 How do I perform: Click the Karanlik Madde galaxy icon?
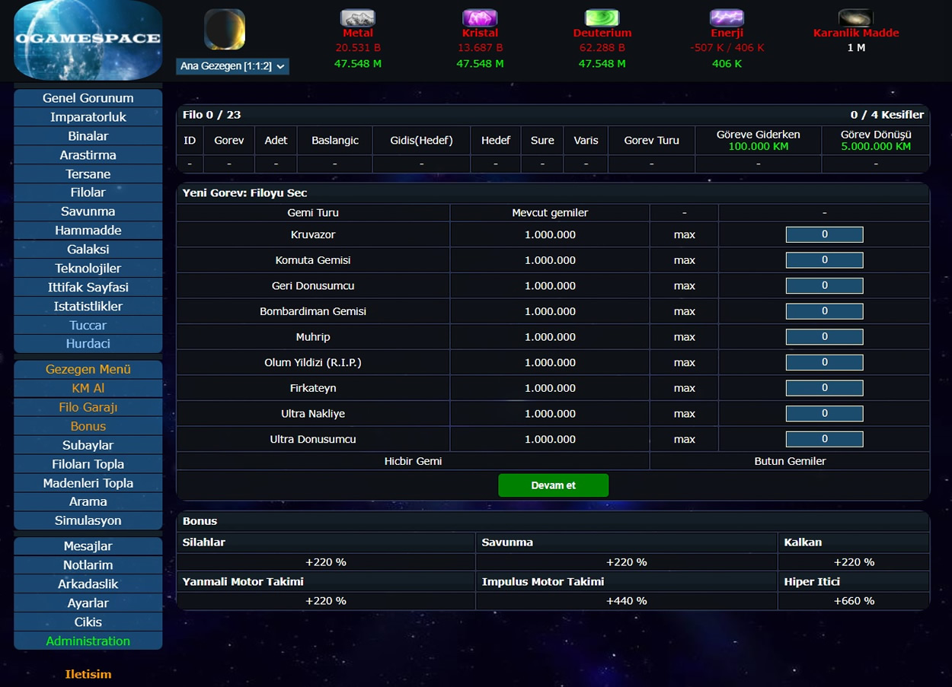855,18
